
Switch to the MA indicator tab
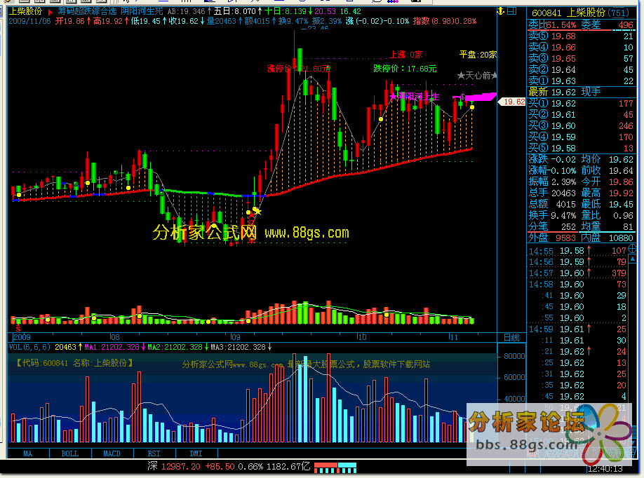pos(28,453)
